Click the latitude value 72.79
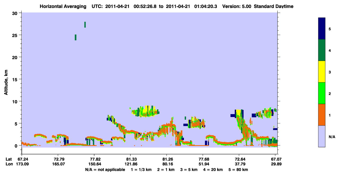The image size is (346, 177). [58, 159]
